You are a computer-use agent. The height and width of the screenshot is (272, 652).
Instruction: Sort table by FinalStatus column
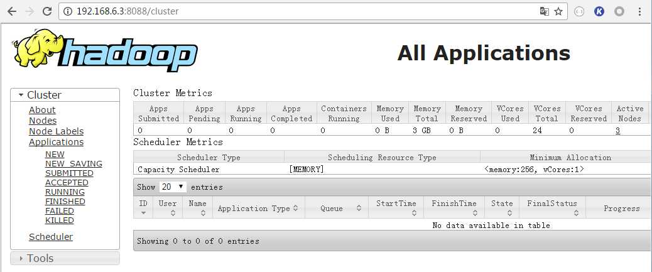552,207
